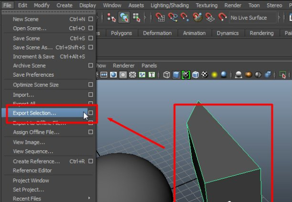Choose Import... menu entry

49,95
